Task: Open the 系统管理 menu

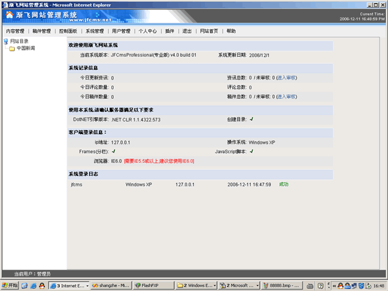Action: 94,31
